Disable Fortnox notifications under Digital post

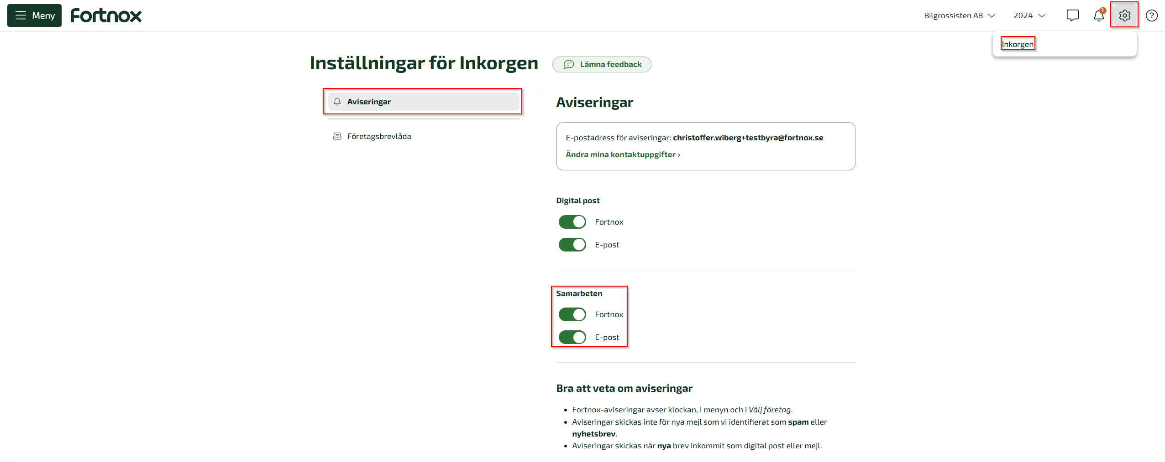point(572,221)
